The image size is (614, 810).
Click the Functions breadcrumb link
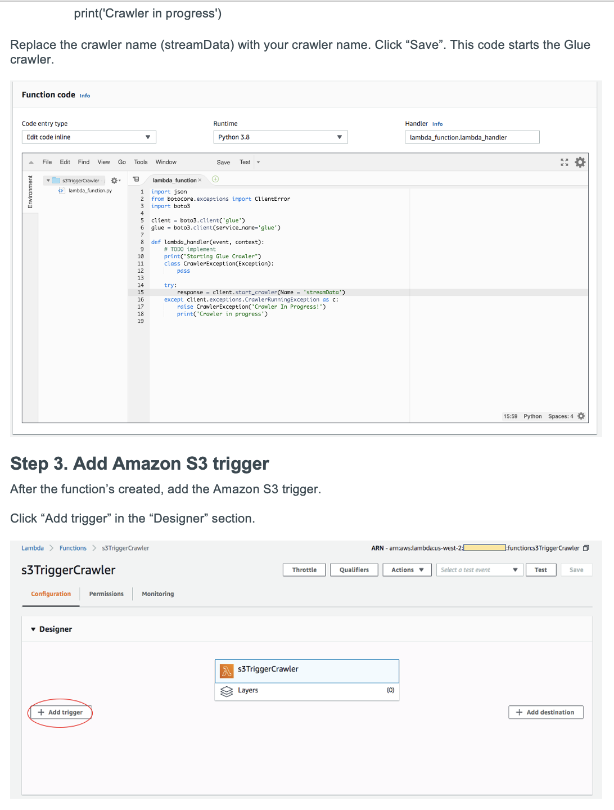73,548
